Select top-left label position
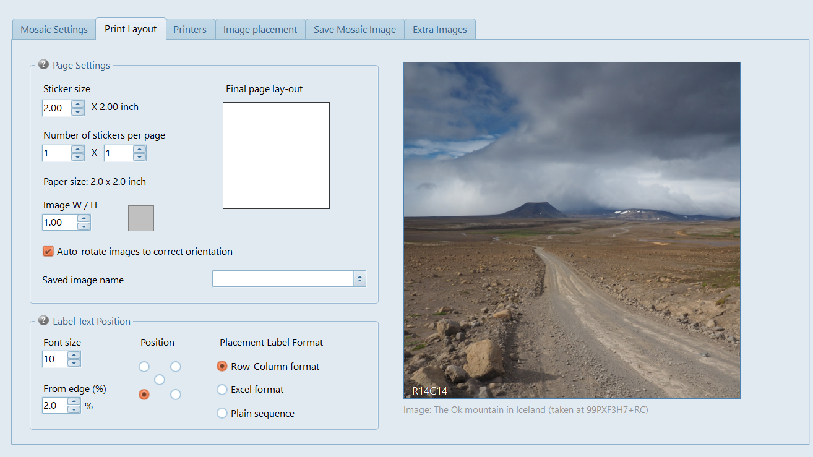 click(144, 367)
